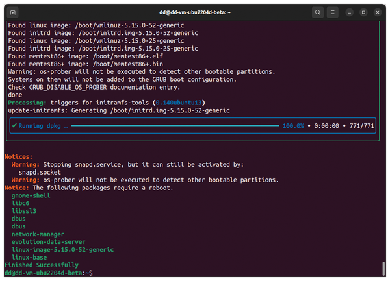Image resolution: width=390 pixels, height=281 pixels.
Task: Click the window title dd@dd-vm-ubu2204d-beta
Action: click(195, 12)
